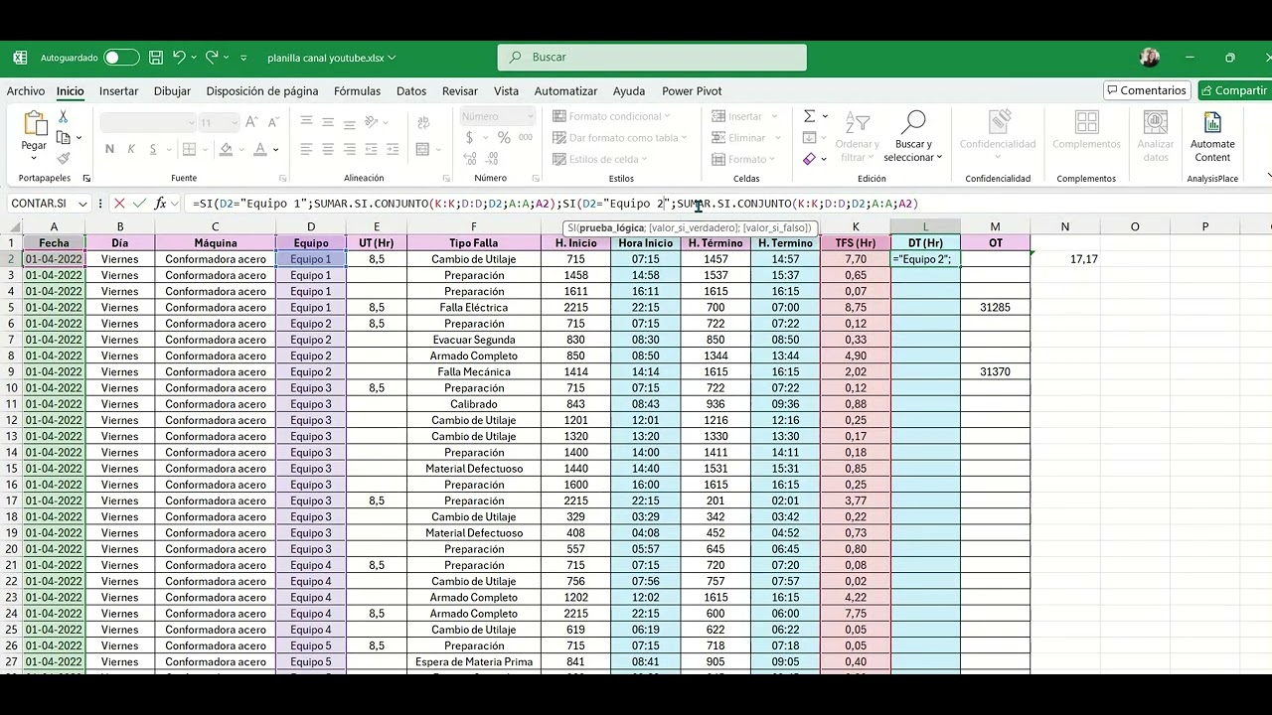Click the Compartir button
Image resolution: width=1272 pixels, height=715 pixels.
[x=1234, y=90]
